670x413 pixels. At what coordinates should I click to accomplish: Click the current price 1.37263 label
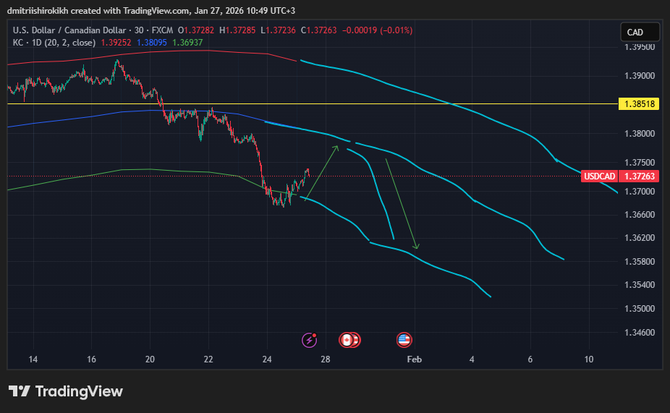click(x=639, y=176)
